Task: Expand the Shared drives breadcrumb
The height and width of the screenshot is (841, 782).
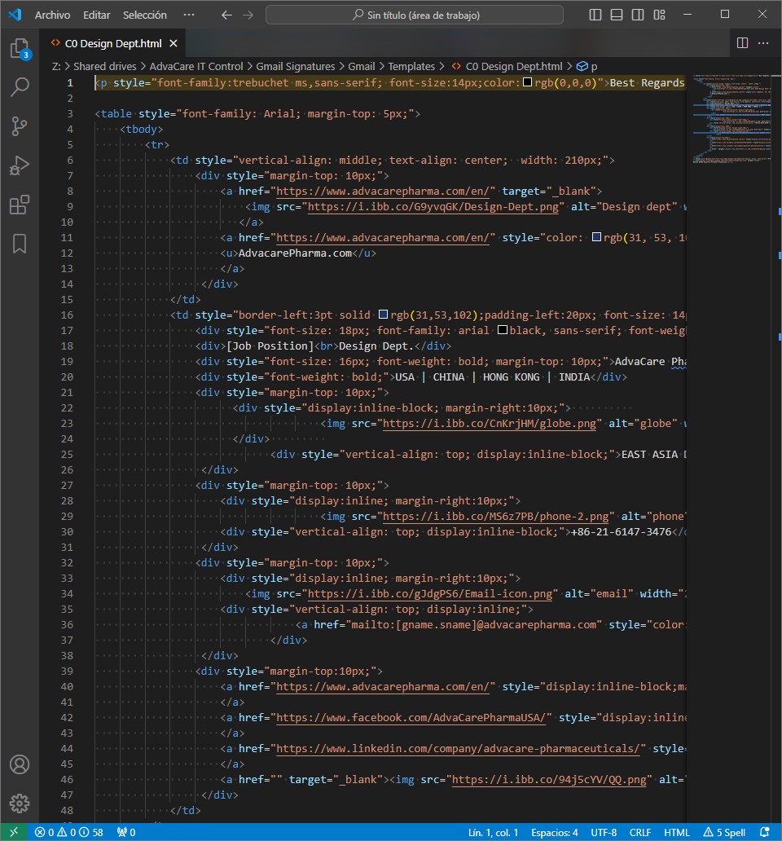Action: point(104,67)
